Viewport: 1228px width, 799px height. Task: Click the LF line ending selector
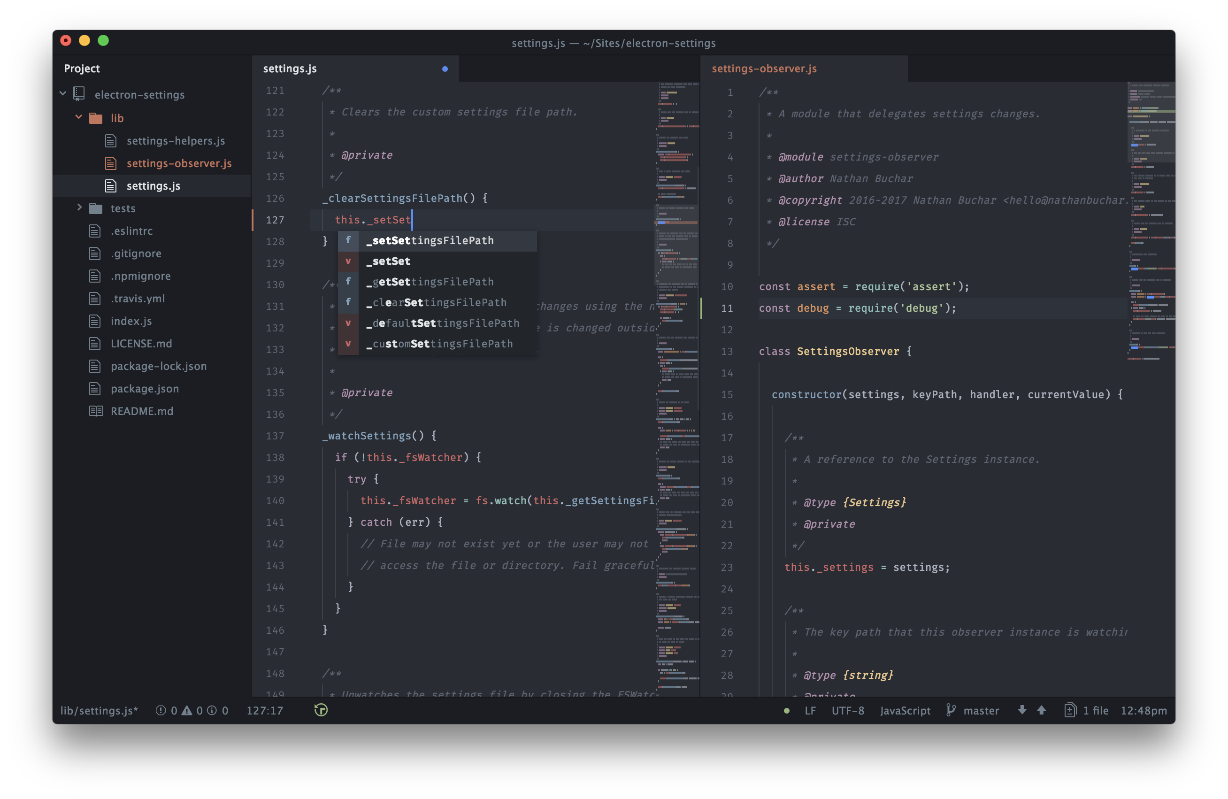tap(810, 711)
